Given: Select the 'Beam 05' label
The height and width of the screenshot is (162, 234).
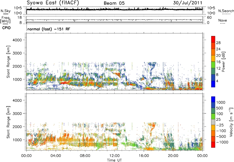Looking at the screenshot, I should coord(114,3).
